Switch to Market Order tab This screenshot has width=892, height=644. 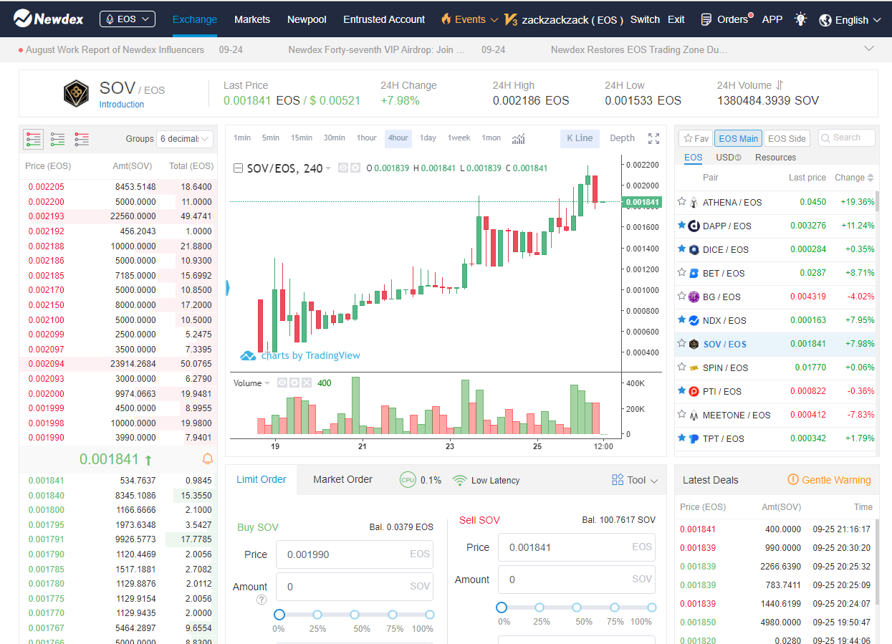click(x=342, y=479)
